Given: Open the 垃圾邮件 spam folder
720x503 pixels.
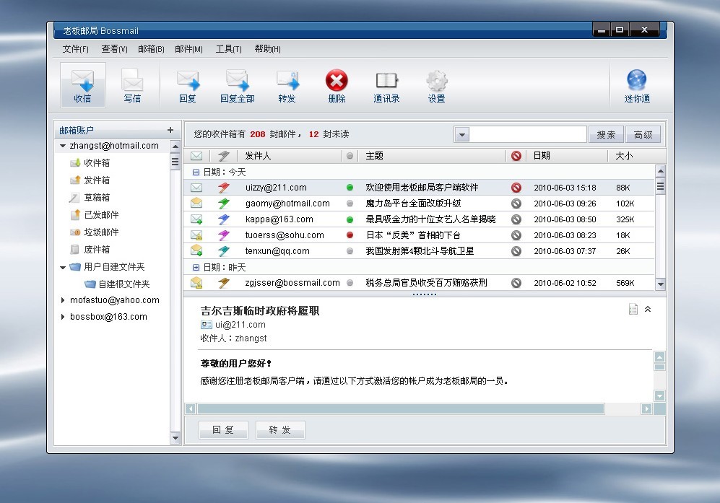Looking at the screenshot, I should (x=95, y=232).
